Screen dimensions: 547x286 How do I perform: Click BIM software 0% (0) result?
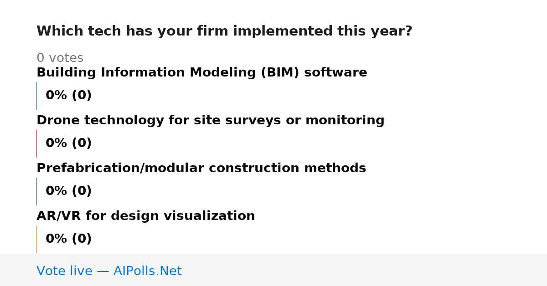[69, 96]
